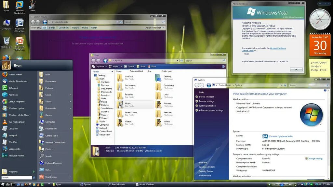Open the VMware Workstation desktop icon
The image size is (333, 187).
[x=20, y=7]
